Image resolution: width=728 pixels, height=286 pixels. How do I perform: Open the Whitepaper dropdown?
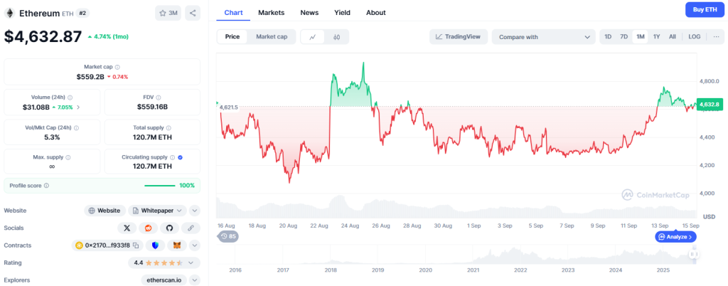(x=157, y=211)
